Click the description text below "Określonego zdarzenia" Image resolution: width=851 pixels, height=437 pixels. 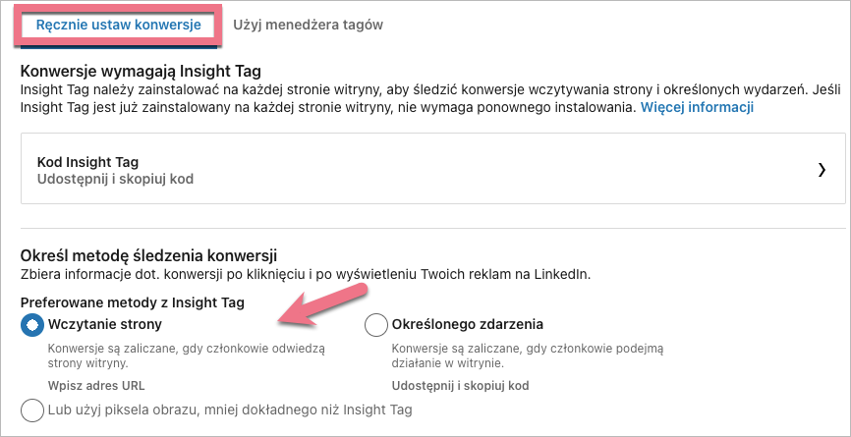pyautogui.click(x=528, y=355)
